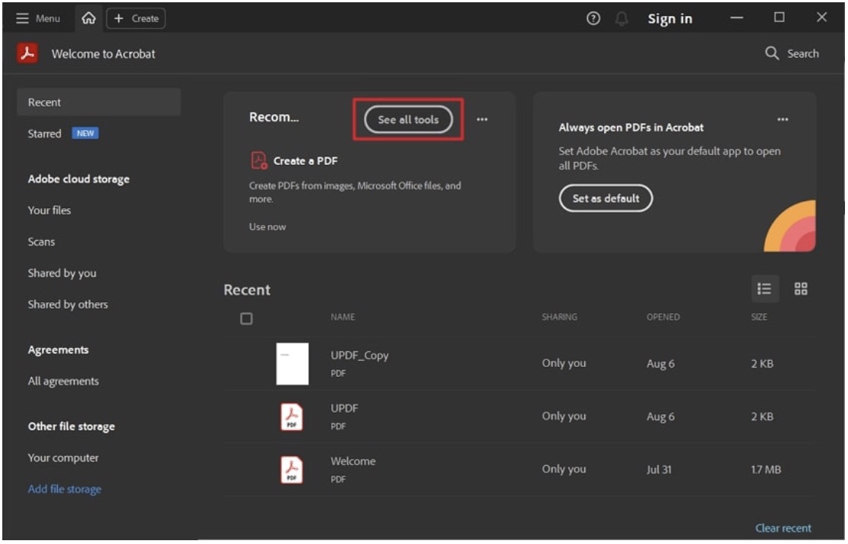Click the Welcome file PDF icon
This screenshot has height=544, width=848.
pyautogui.click(x=292, y=470)
